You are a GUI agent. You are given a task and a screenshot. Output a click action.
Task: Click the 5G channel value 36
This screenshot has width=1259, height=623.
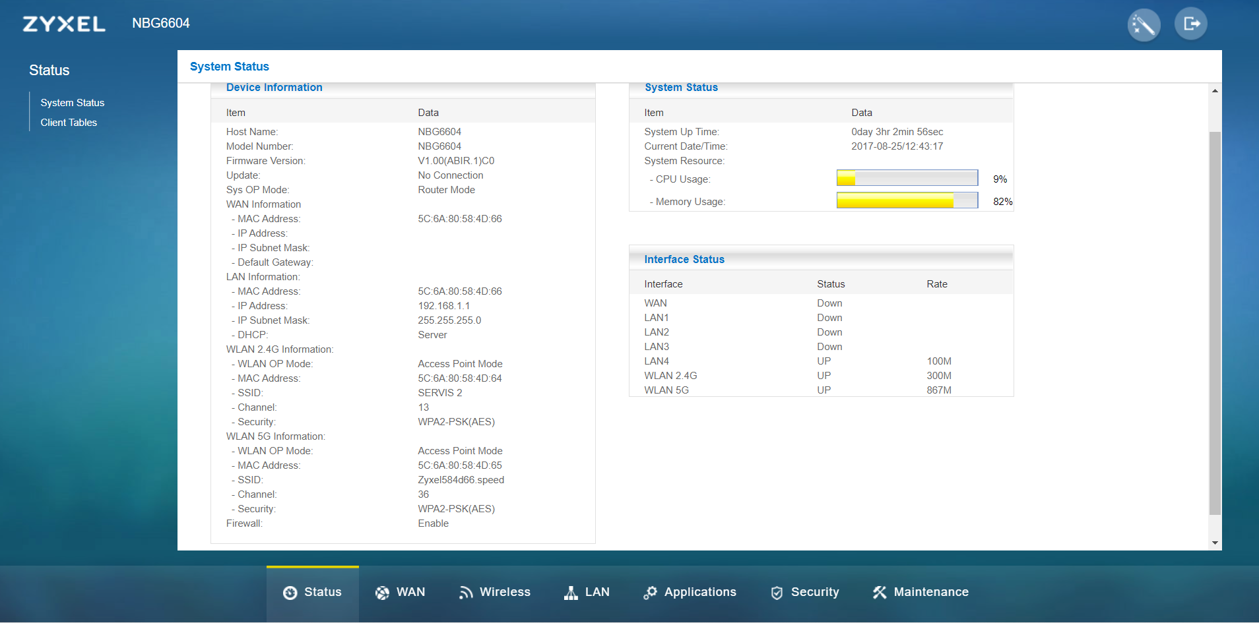(x=423, y=494)
